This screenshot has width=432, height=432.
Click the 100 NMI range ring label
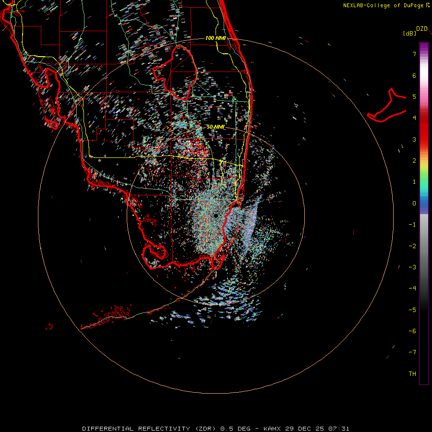(x=216, y=38)
